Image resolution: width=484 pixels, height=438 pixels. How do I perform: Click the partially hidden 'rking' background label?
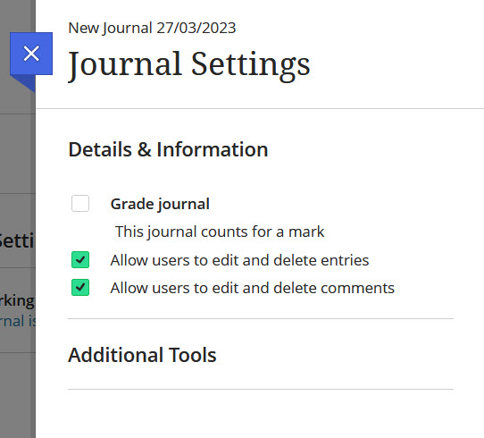pos(17,301)
